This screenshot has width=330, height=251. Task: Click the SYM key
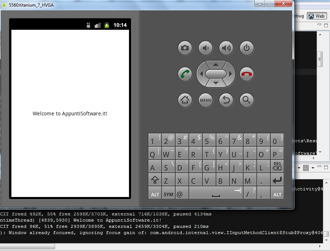(168, 193)
